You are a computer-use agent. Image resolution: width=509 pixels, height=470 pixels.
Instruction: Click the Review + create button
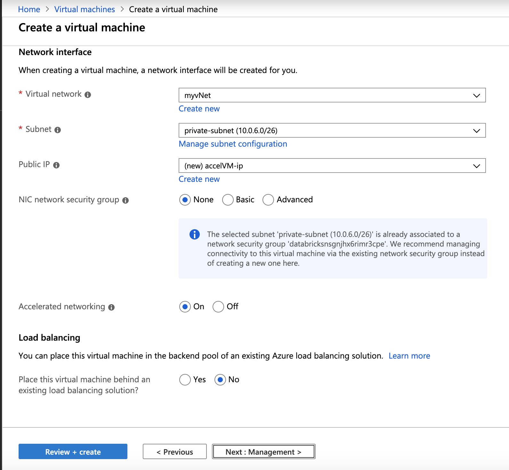[x=73, y=451]
